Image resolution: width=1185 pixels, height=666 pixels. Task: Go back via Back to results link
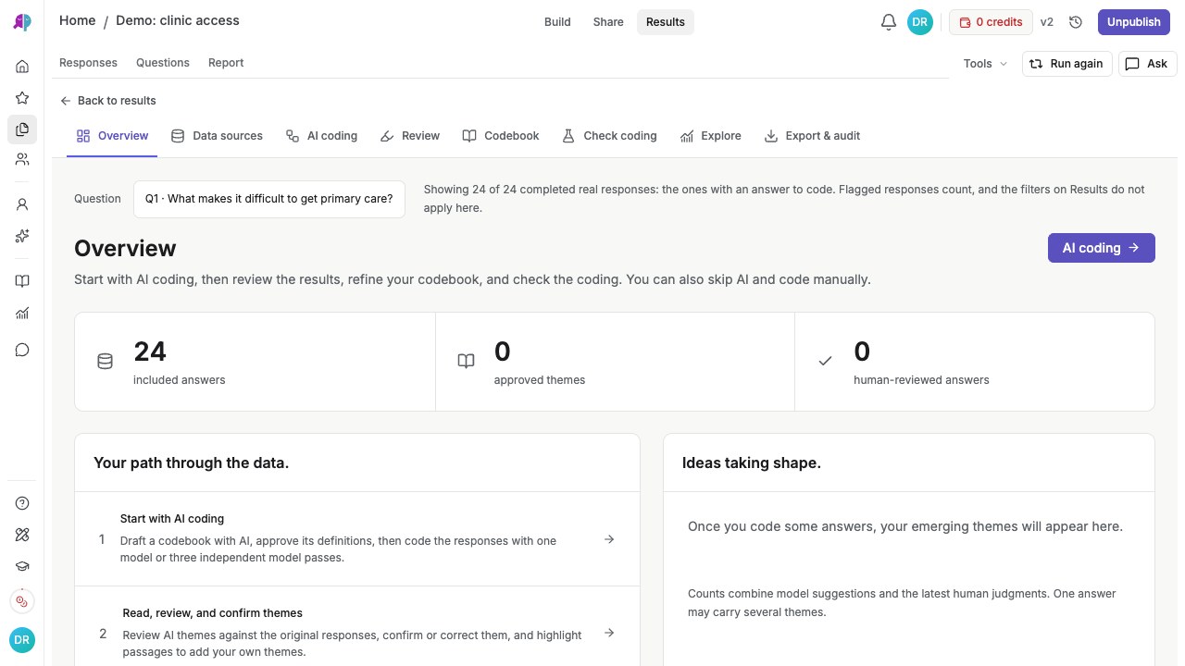107,101
